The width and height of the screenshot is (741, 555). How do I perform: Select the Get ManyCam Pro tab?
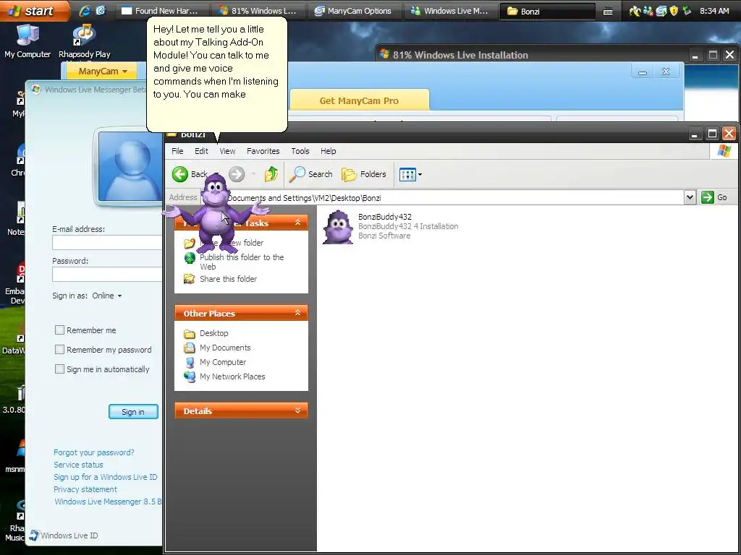tap(359, 100)
